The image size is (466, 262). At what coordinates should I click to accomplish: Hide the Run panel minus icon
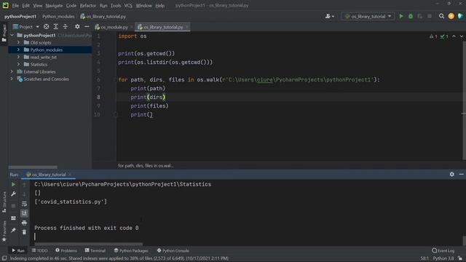461,175
